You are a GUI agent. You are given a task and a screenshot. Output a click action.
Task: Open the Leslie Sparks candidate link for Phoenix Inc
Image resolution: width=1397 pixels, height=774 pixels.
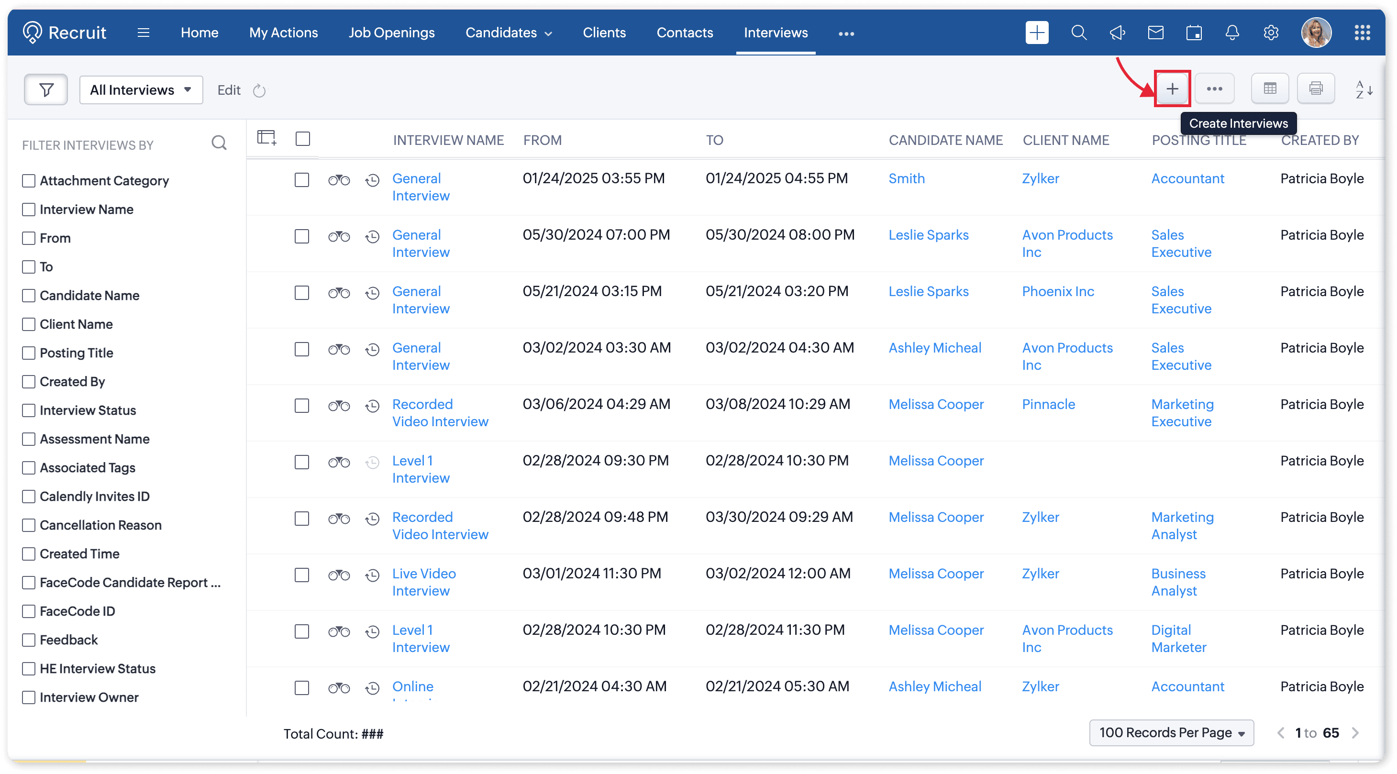[928, 291]
